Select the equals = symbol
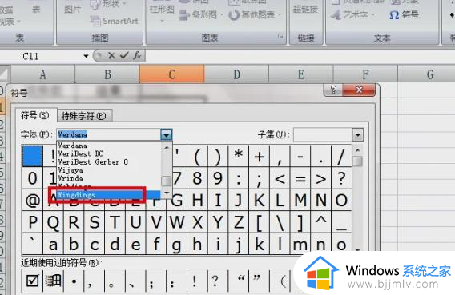The height and width of the screenshot is (295, 455). pyautogui.click(x=300, y=178)
